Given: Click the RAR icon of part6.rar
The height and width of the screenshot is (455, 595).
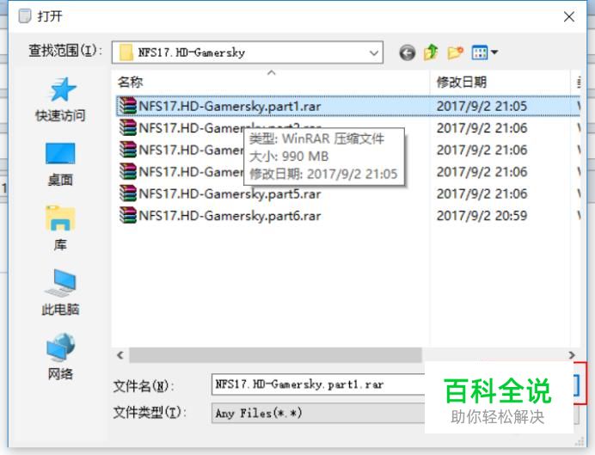Looking at the screenshot, I should coord(128,216).
